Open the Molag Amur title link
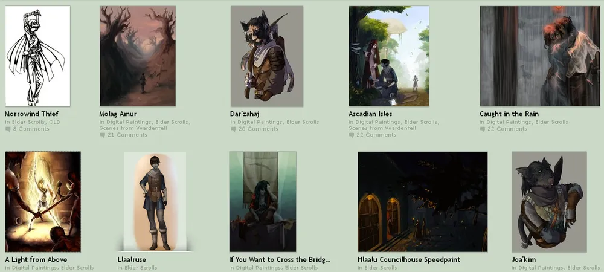 coord(118,114)
